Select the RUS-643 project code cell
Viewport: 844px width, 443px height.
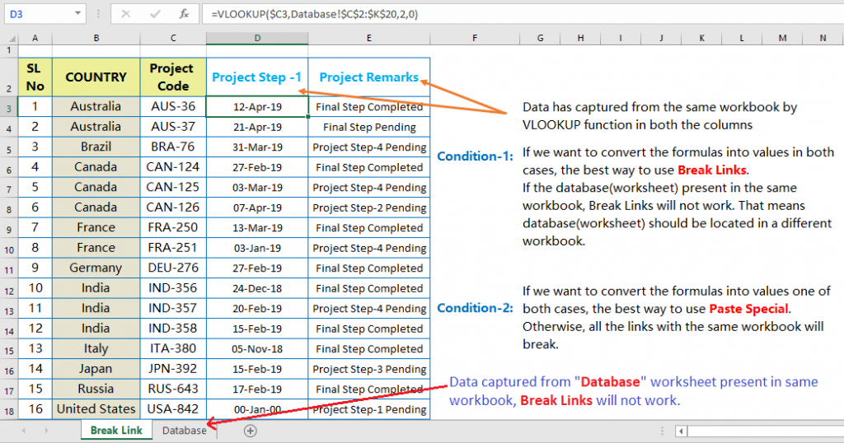click(173, 389)
